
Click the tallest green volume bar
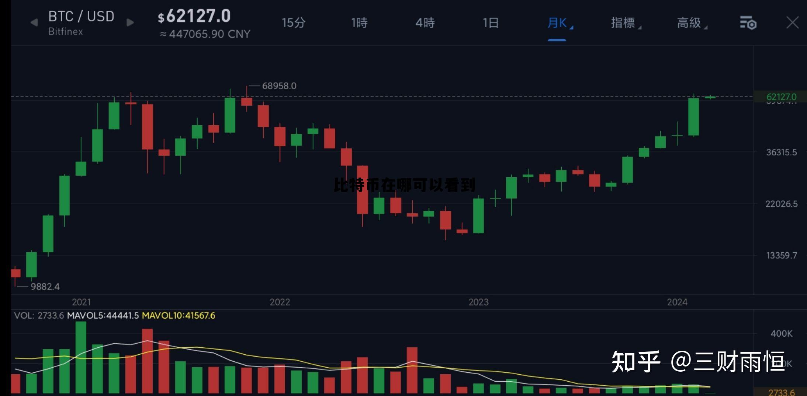click(81, 357)
